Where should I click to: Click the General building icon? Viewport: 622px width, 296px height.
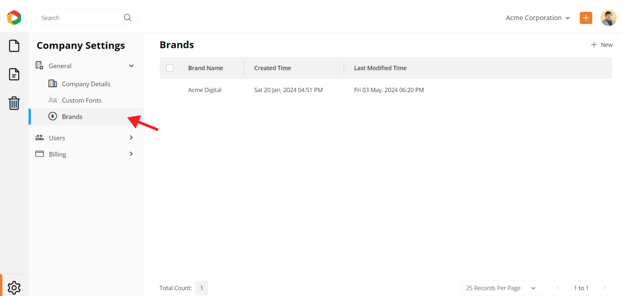[x=39, y=65]
